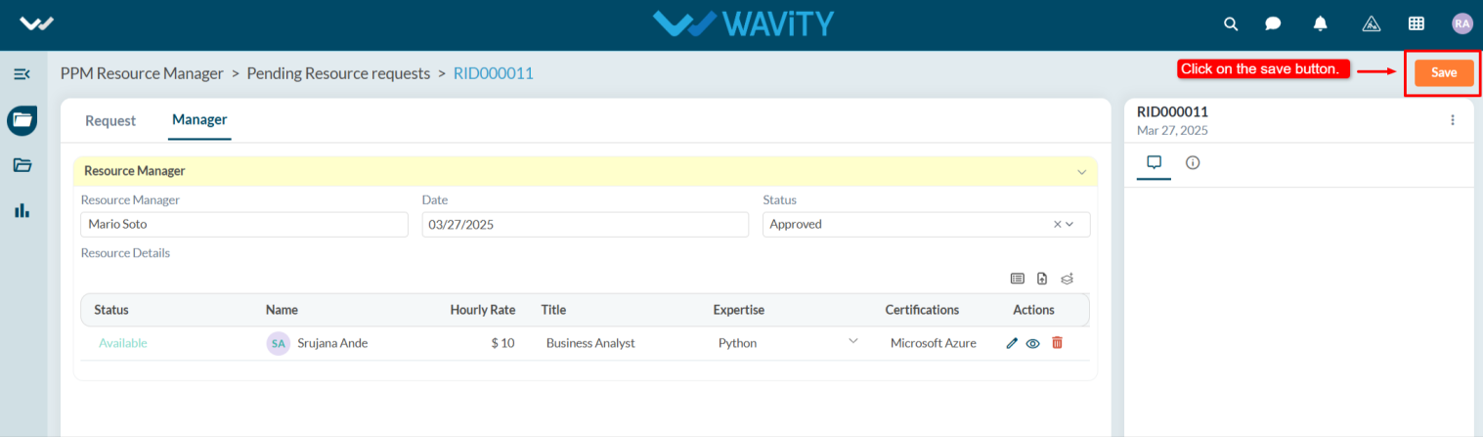This screenshot has width=1483, height=437.
Task: Open the apps grid icon
Action: coord(1416,23)
